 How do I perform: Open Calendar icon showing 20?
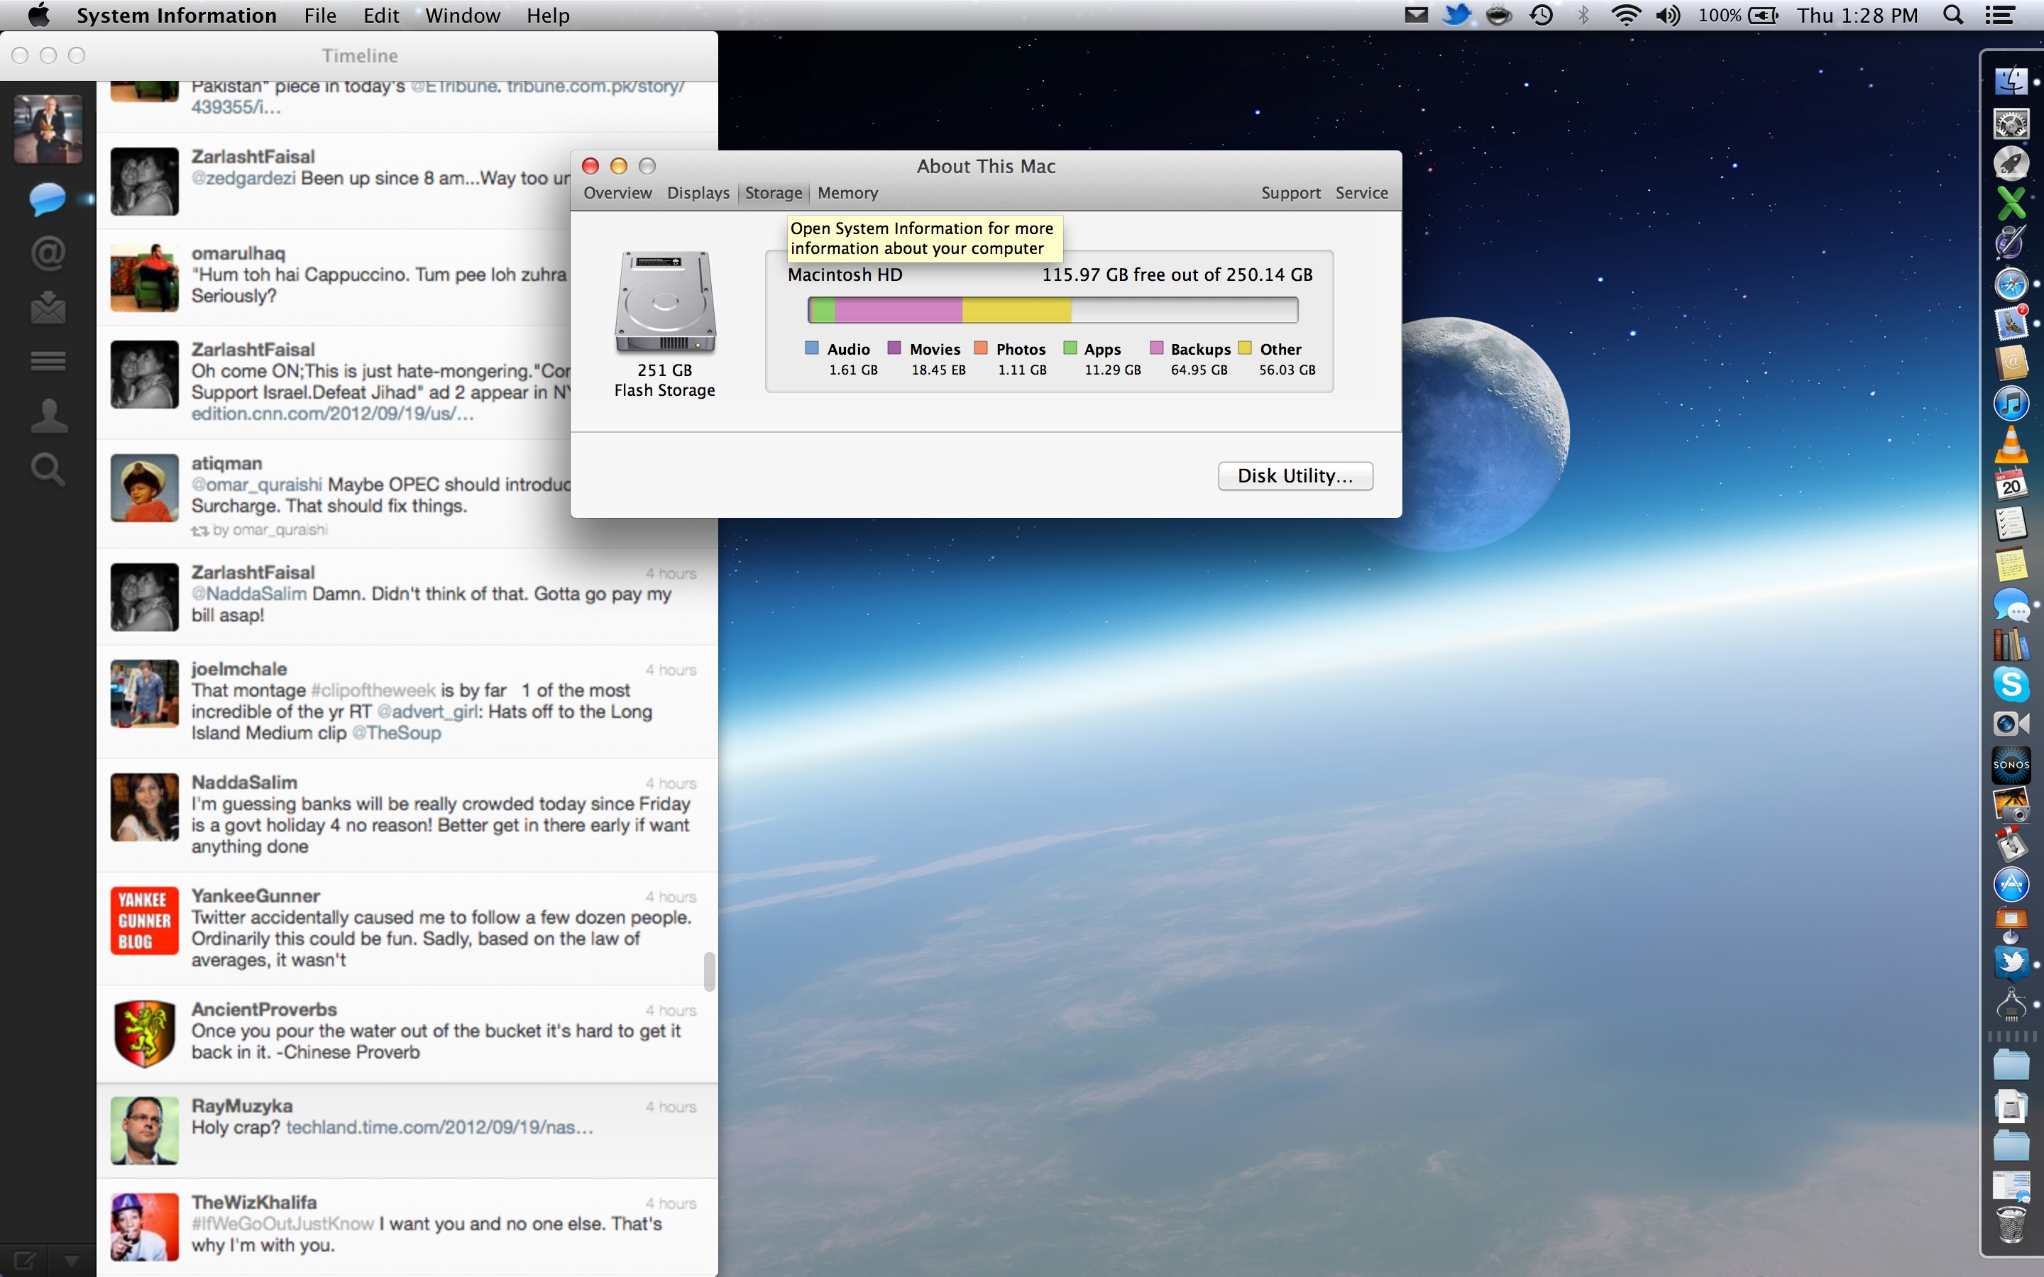pos(2010,484)
